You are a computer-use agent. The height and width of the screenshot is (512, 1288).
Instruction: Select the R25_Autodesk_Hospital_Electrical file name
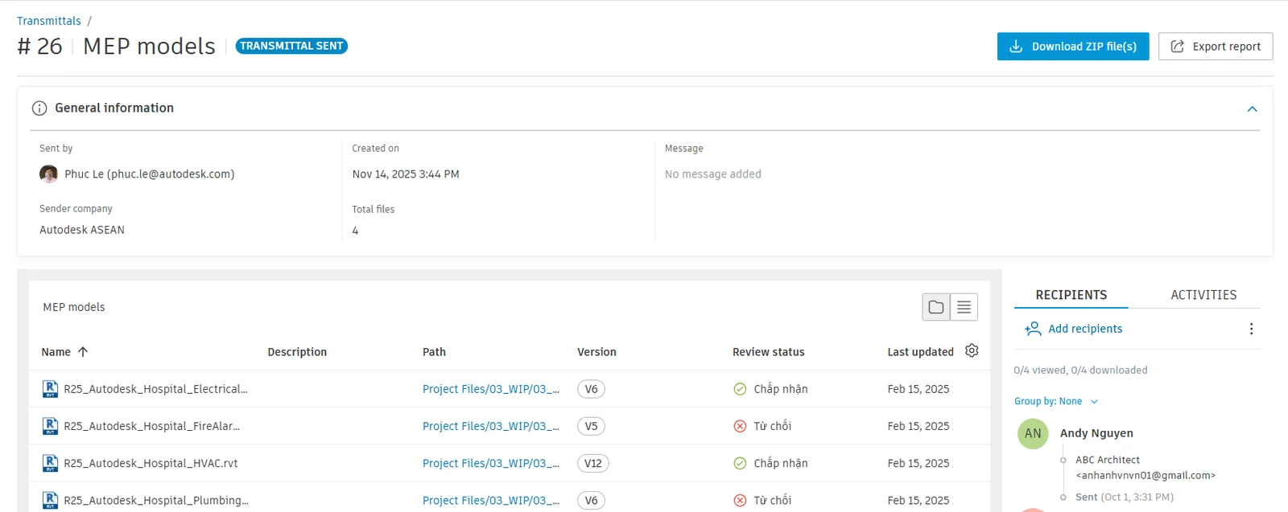[155, 389]
